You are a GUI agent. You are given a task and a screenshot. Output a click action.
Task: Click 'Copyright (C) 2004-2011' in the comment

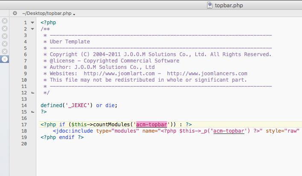85,54
